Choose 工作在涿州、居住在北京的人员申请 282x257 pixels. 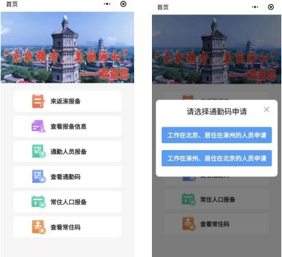coord(216,158)
